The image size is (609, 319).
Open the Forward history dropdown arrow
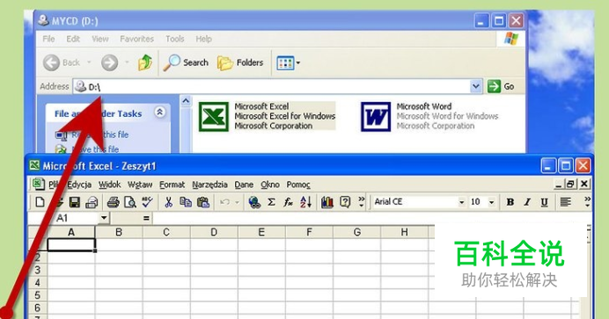click(127, 62)
